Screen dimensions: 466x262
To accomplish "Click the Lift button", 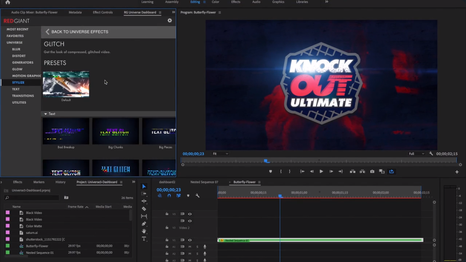I will point(353,172).
